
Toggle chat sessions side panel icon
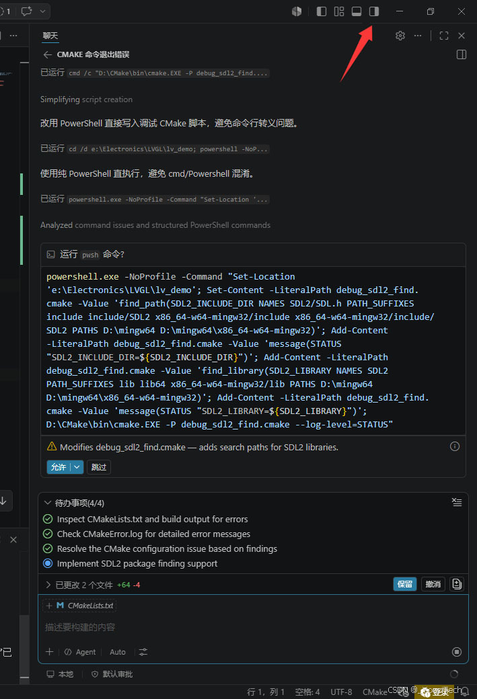[x=462, y=54]
